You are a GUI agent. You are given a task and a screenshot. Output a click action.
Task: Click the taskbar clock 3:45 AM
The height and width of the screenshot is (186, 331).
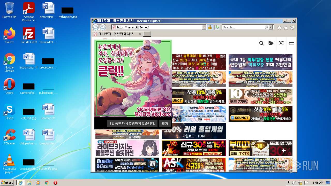(318, 183)
